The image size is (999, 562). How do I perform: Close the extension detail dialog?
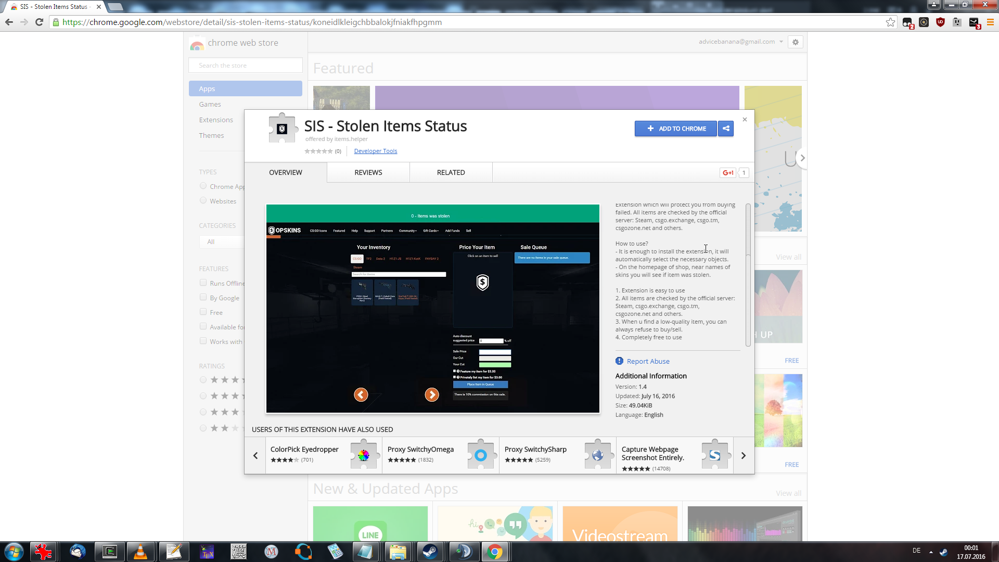click(745, 120)
